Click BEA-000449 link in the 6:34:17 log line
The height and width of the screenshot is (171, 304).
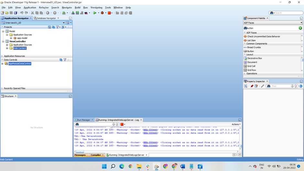pyautogui.click(x=150, y=145)
